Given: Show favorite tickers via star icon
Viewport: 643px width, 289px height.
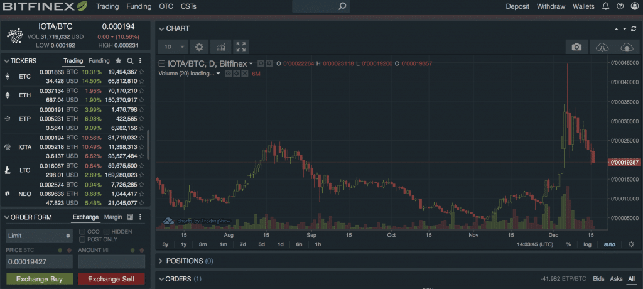Looking at the screenshot, I should point(118,61).
